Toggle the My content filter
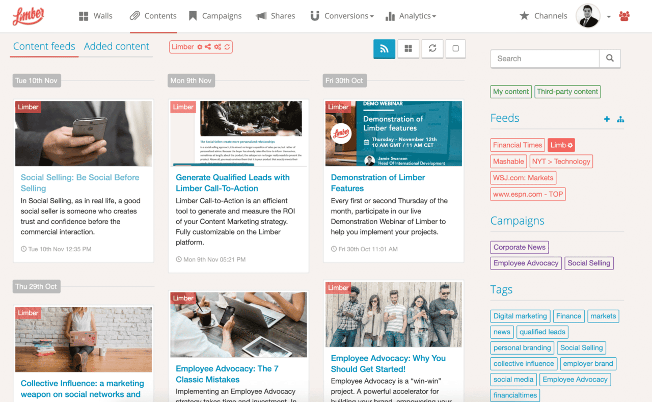Image resolution: width=652 pixels, height=402 pixels. click(511, 92)
